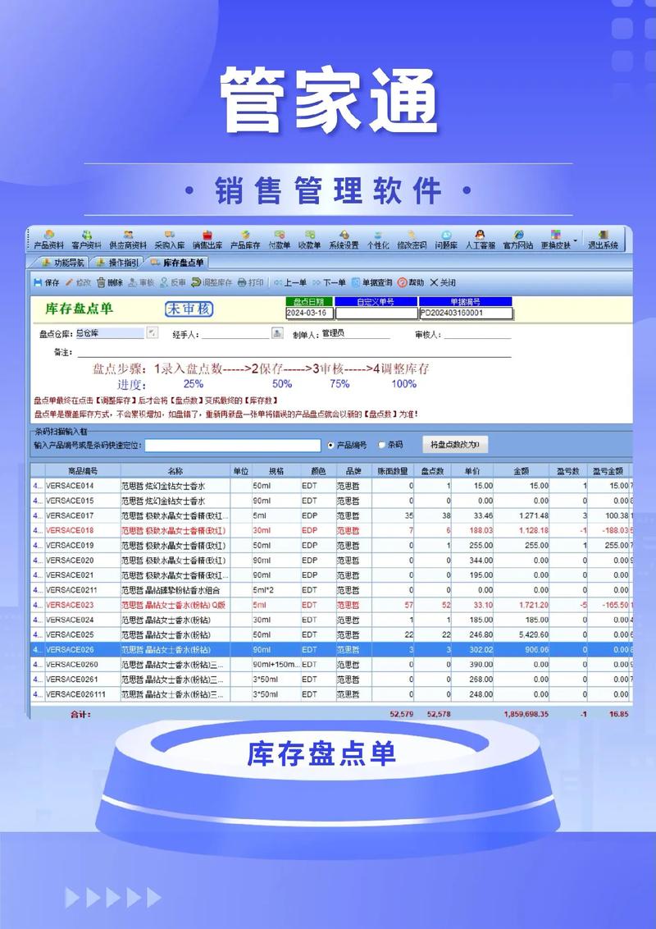This screenshot has width=656, height=929.
Task: Go to 上一单 previous document
Action: (x=291, y=282)
